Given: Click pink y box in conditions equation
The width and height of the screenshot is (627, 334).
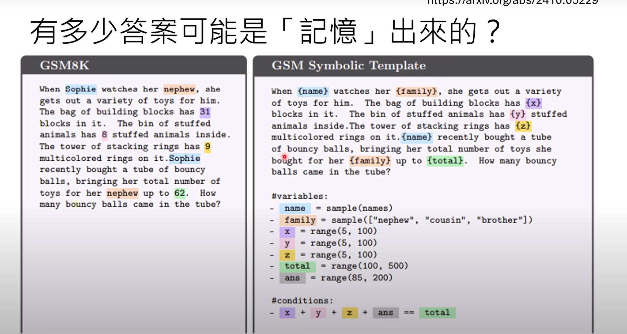Looking at the screenshot, I should 318,313.
